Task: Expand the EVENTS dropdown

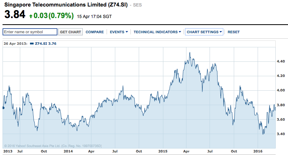Action: (119, 32)
